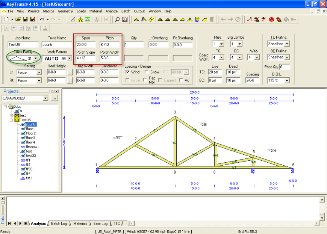The height and width of the screenshot is (234, 327).
Task: Click the Pitch input field
Action: (109, 45)
